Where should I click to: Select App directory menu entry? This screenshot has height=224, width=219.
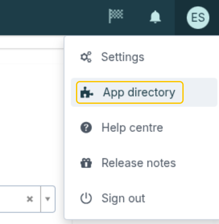[x=130, y=92]
